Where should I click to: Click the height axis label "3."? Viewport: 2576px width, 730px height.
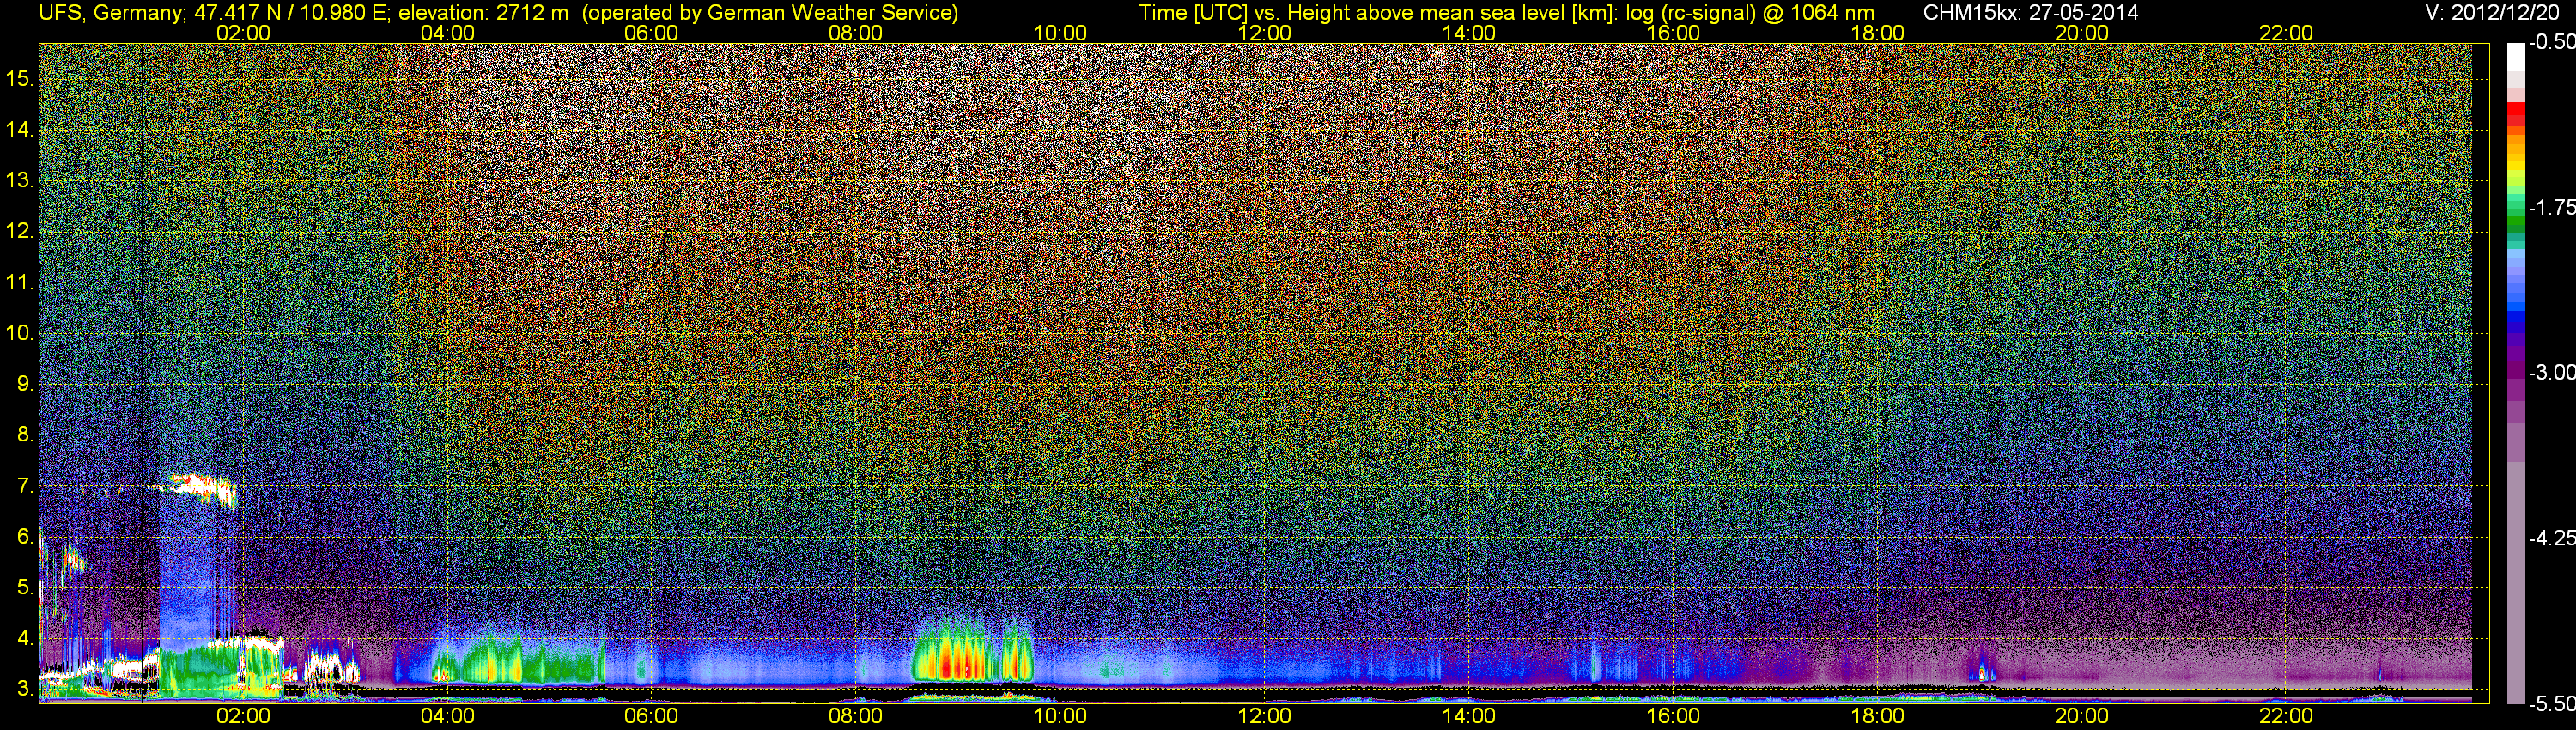click(25, 689)
